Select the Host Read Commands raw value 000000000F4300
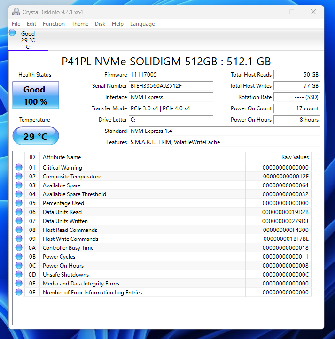335x339 pixels. [x=286, y=230]
